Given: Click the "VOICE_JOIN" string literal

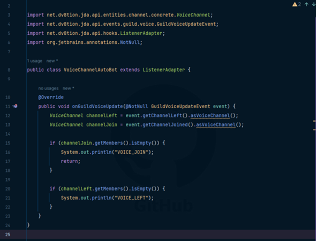Looking at the screenshot, I should tap(131, 152).
